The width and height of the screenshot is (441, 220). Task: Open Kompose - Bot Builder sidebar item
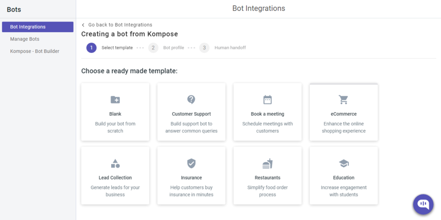35,52
